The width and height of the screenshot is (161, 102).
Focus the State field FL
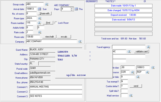32,64
